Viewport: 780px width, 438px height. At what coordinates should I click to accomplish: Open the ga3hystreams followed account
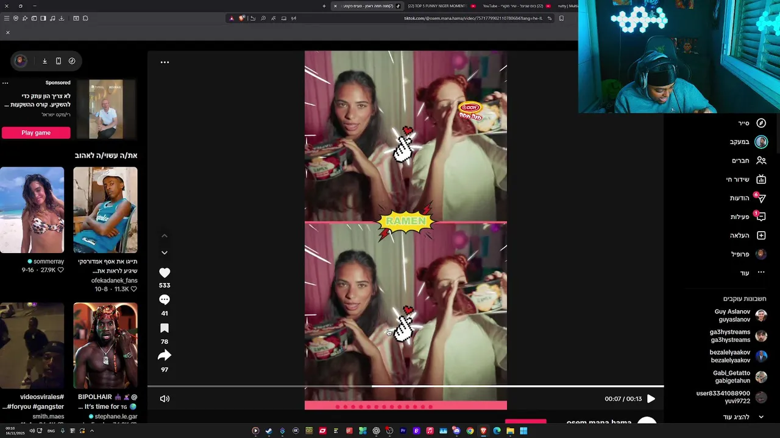pos(737,336)
